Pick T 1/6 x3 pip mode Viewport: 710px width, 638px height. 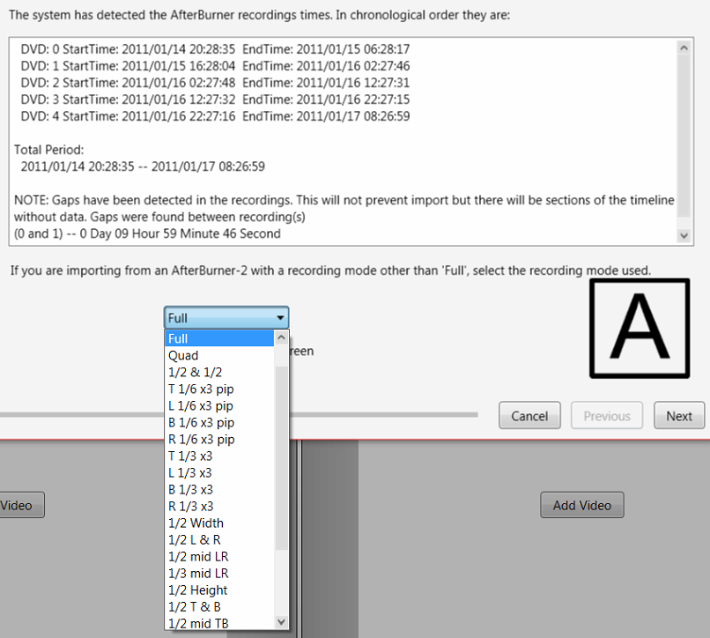[219, 389]
